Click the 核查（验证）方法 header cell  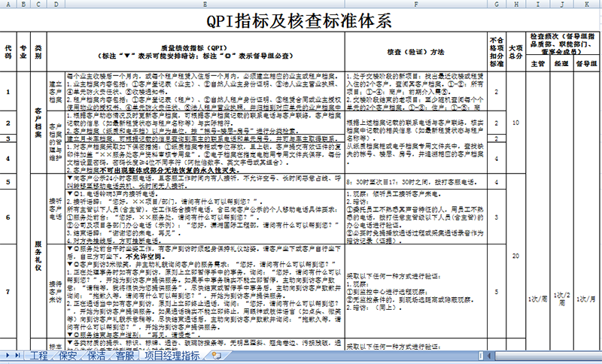tap(416, 52)
